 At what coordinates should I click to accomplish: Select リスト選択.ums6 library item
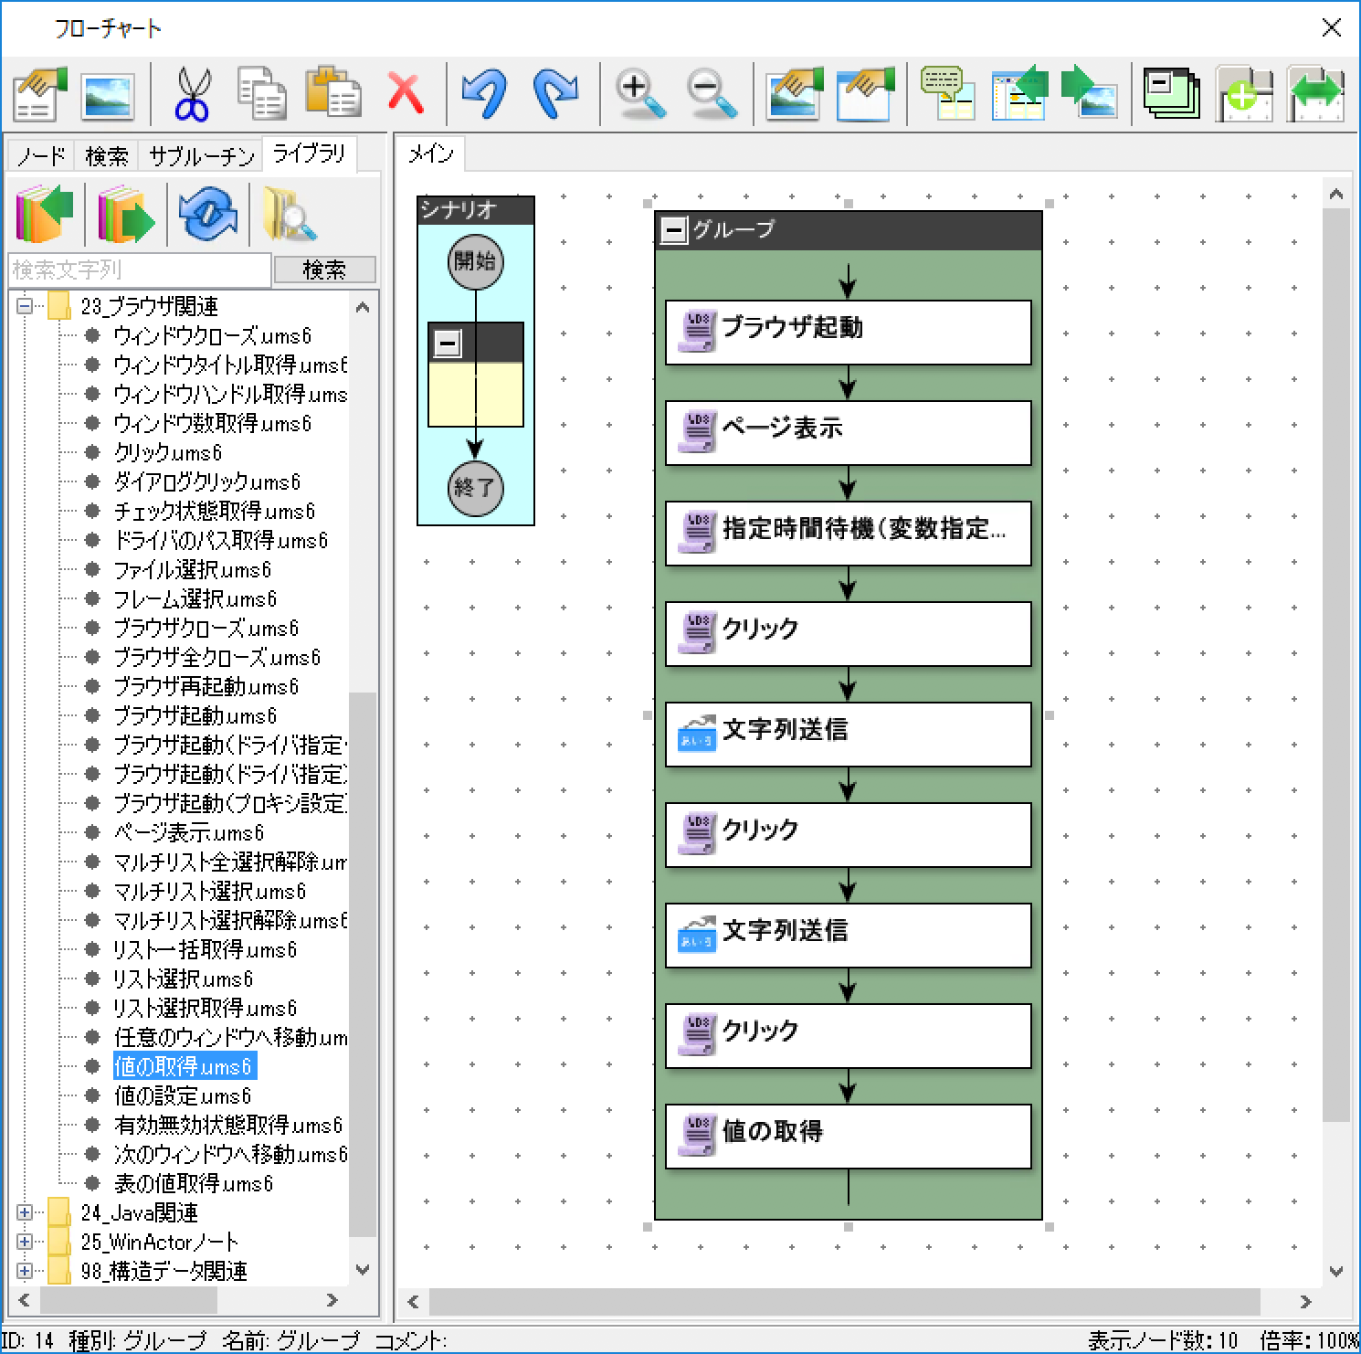(x=183, y=978)
